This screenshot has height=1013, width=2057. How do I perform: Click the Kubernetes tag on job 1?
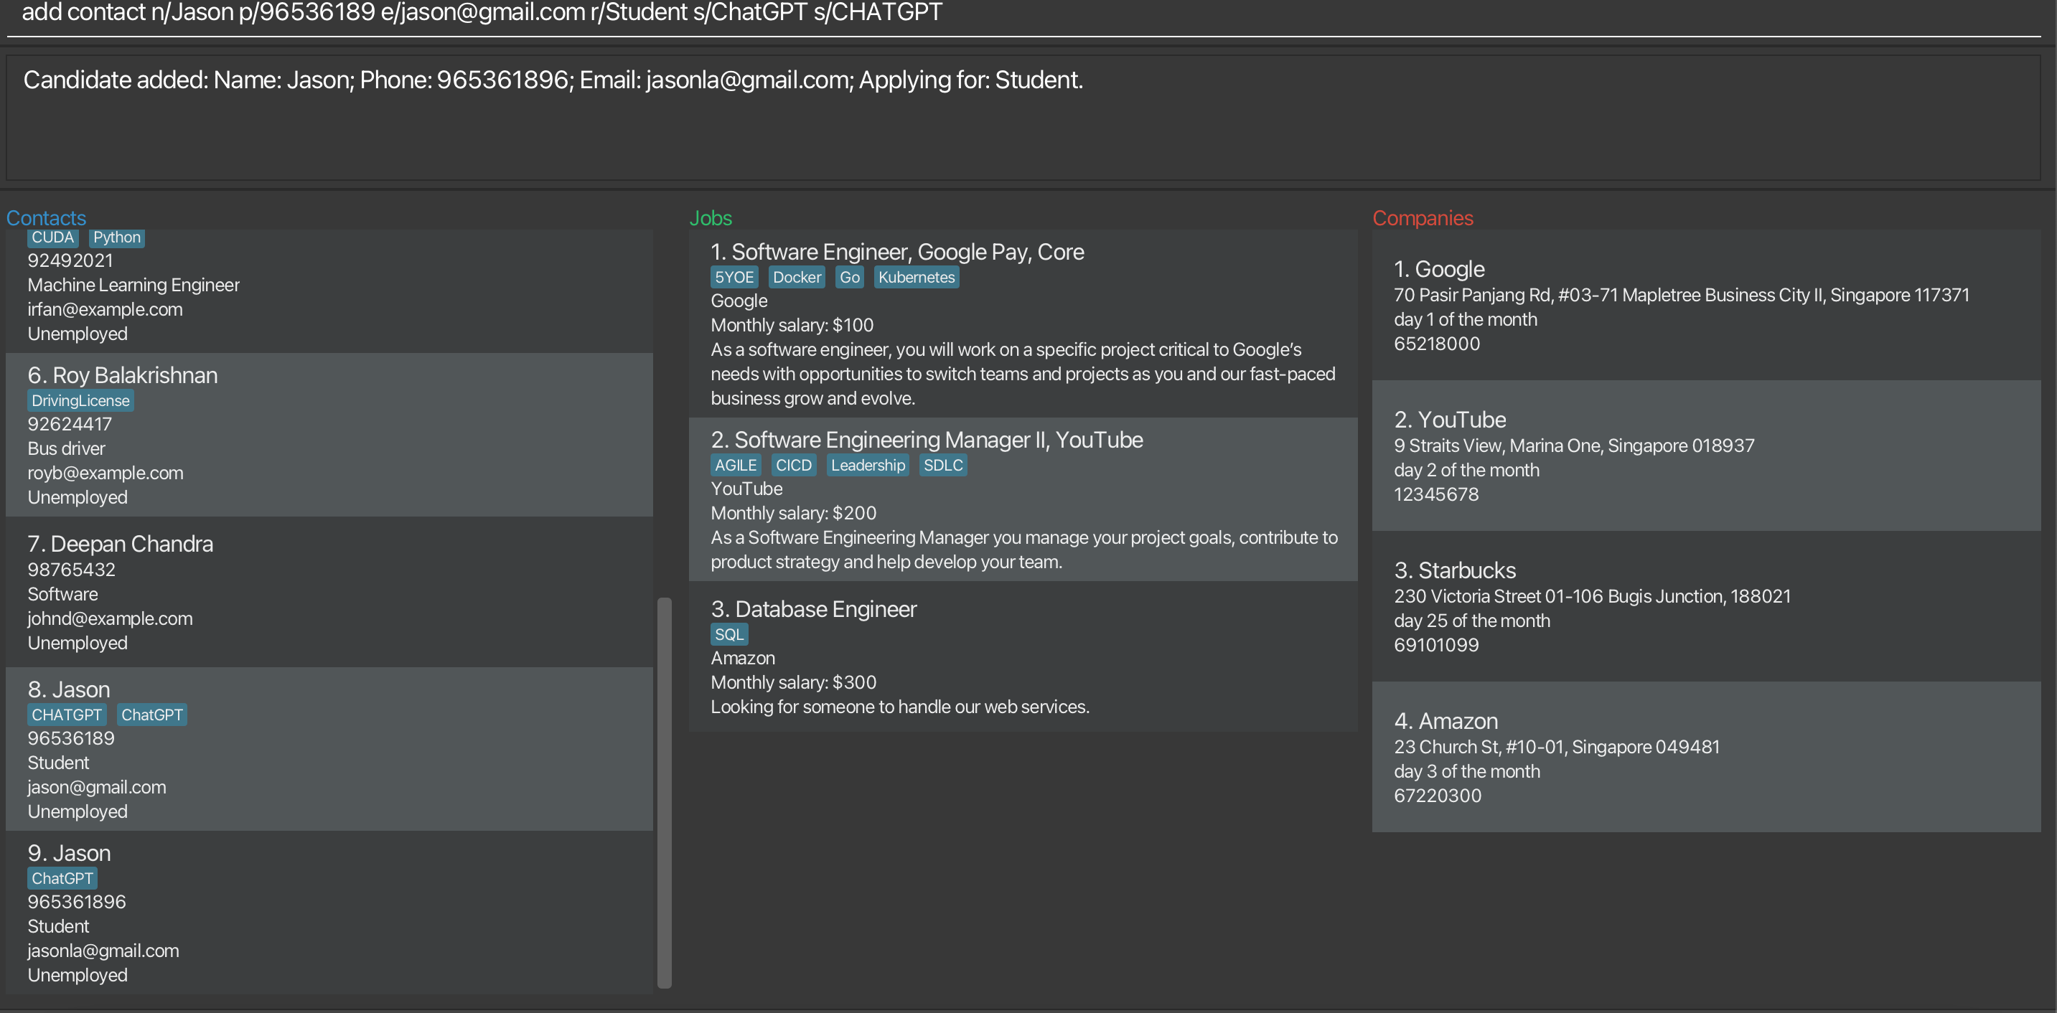pyautogui.click(x=916, y=277)
